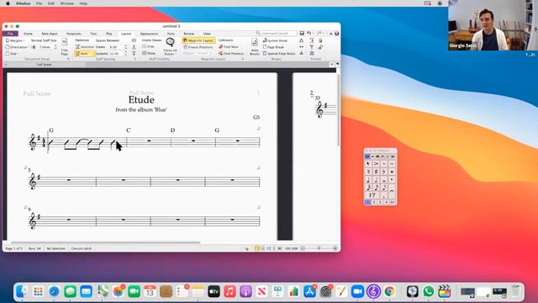Select the tie button on the keypad
This screenshot has height=303, width=538.
click(393, 191)
